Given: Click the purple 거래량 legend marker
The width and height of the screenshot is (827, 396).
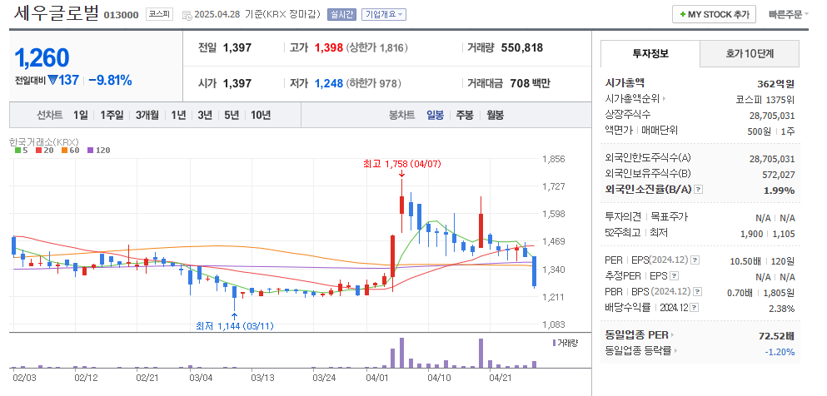Looking at the screenshot, I should pyautogui.click(x=554, y=343).
